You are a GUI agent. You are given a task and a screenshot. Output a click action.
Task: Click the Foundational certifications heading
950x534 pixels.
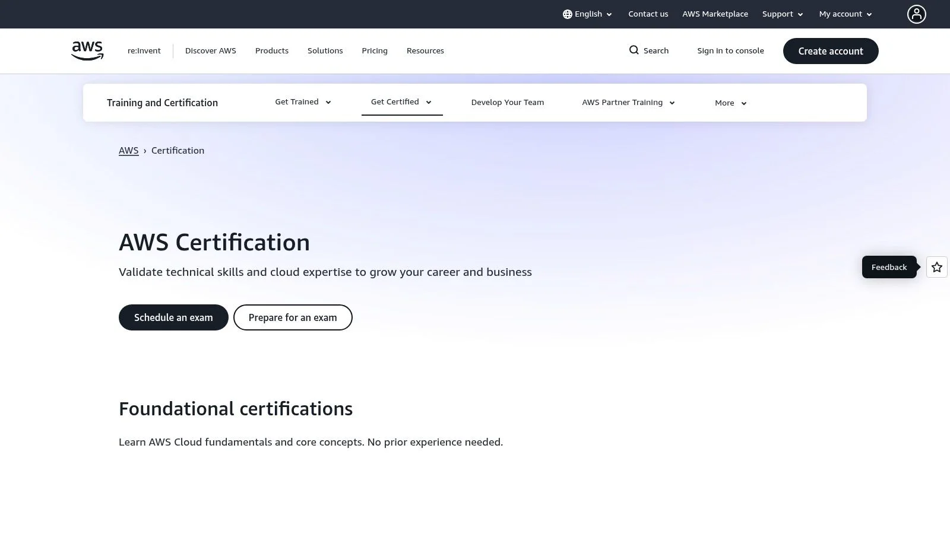(236, 409)
